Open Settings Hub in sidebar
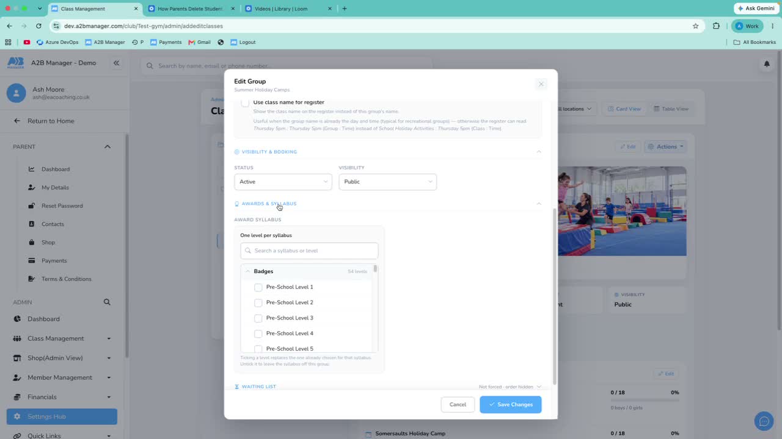This screenshot has width=782, height=439. (62, 416)
